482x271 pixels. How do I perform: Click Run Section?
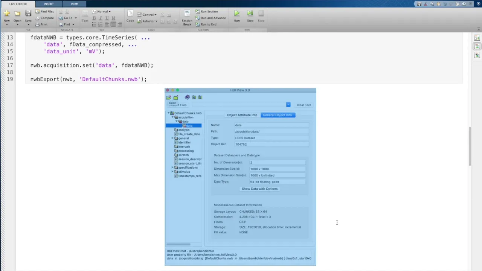click(x=206, y=11)
